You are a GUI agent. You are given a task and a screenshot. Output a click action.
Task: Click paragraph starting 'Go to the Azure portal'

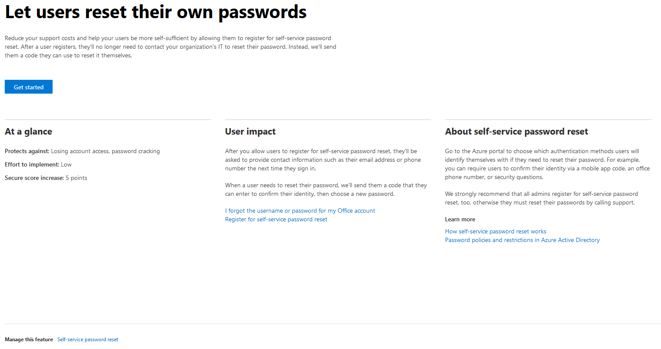[547, 164]
